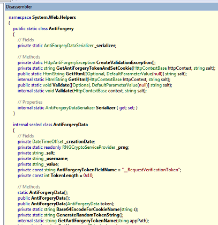Image resolution: width=218 pixels, height=225 pixels.
Task: Open the public GetHtml method
Action: click(75, 74)
